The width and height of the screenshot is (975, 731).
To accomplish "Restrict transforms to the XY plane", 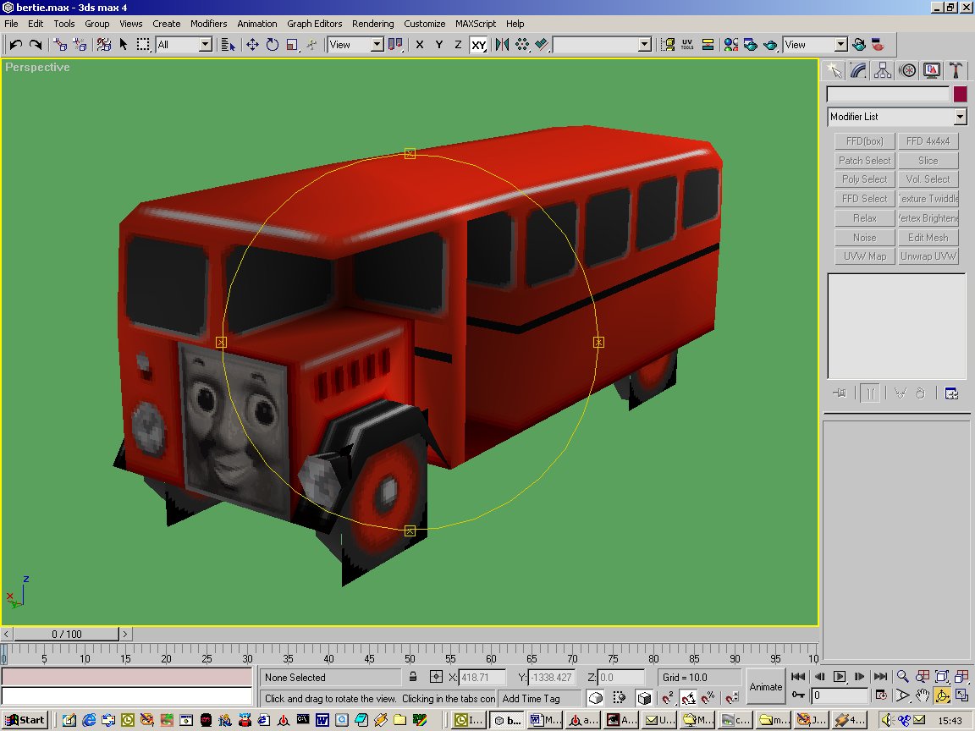I will click(x=478, y=45).
